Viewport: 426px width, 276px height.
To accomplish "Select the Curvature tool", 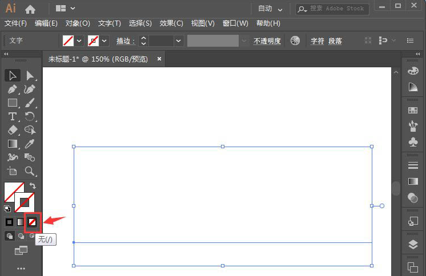I will tap(30, 90).
